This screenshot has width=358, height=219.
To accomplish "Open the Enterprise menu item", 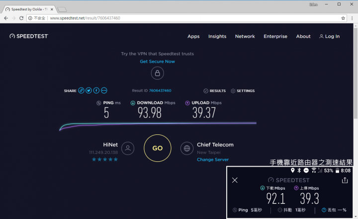I will [275, 36].
